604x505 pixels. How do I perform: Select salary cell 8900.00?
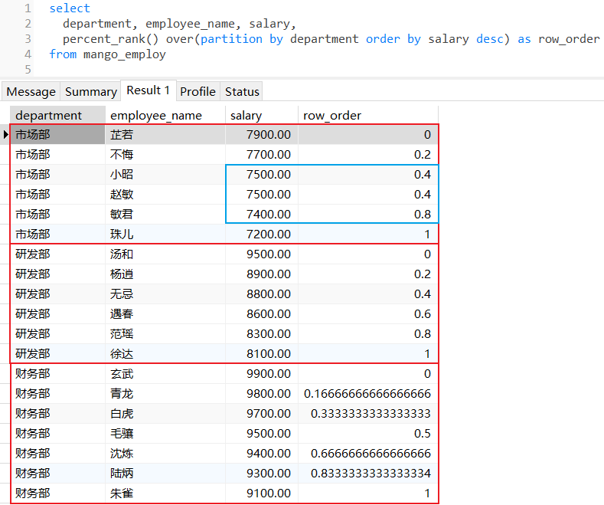[x=262, y=274]
